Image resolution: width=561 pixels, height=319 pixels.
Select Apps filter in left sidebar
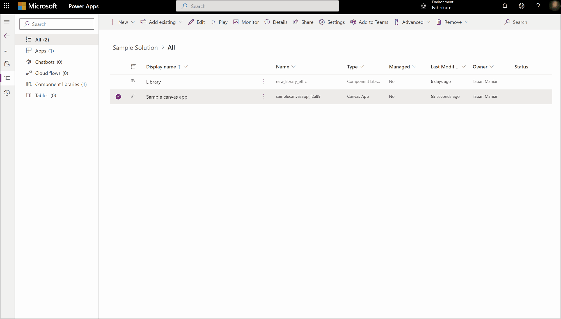click(x=44, y=50)
